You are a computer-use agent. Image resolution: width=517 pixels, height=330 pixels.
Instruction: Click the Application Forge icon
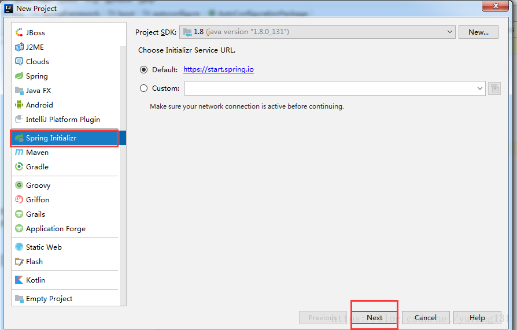point(19,229)
